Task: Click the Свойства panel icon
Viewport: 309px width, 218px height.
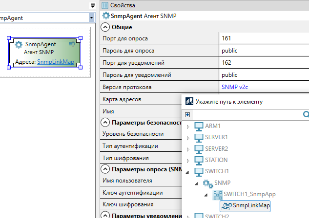Action: (x=105, y=5)
